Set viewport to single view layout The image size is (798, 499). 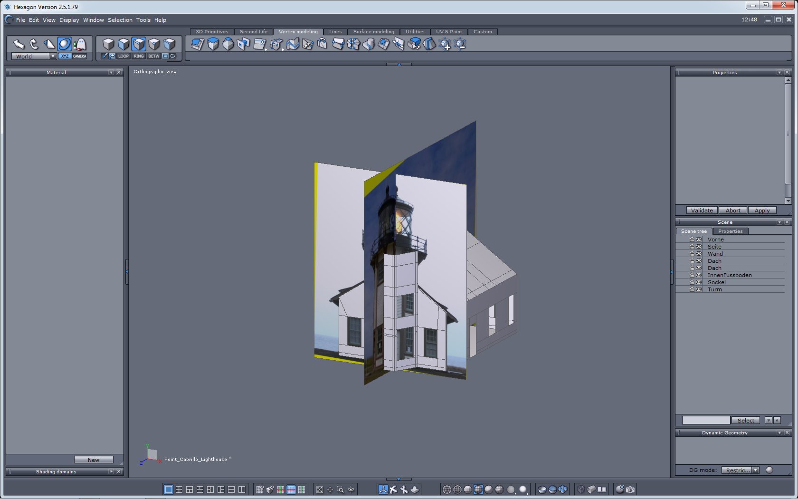[x=168, y=489]
